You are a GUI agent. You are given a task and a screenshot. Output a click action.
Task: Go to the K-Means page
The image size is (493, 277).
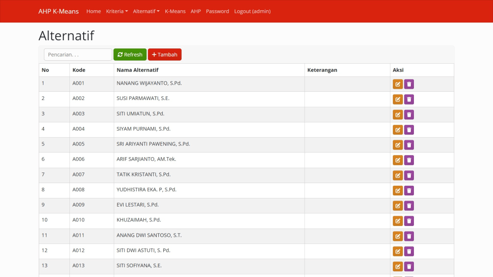tap(175, 11)
